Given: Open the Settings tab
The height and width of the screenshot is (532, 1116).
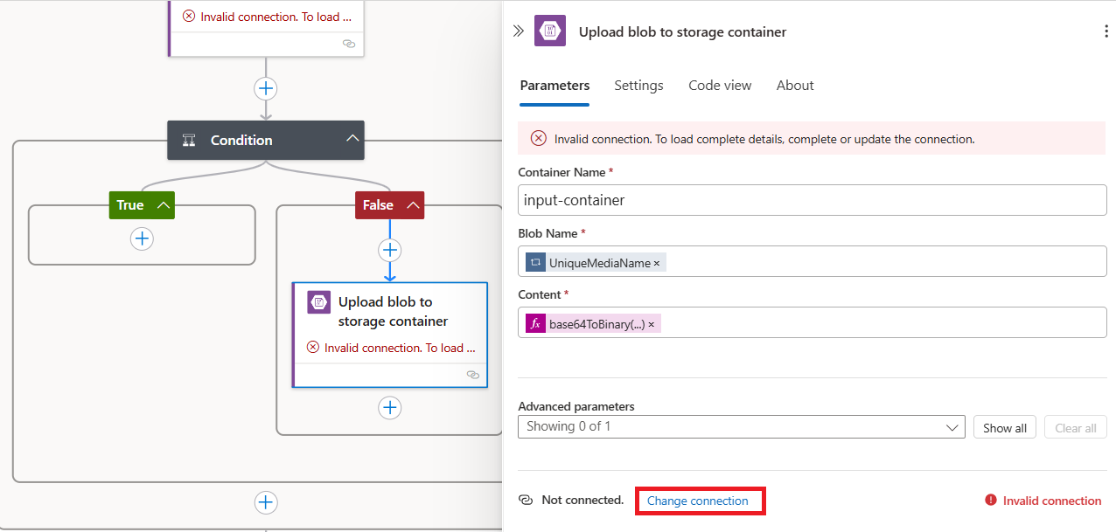Looking at the screenshot, I should (638, 86).
